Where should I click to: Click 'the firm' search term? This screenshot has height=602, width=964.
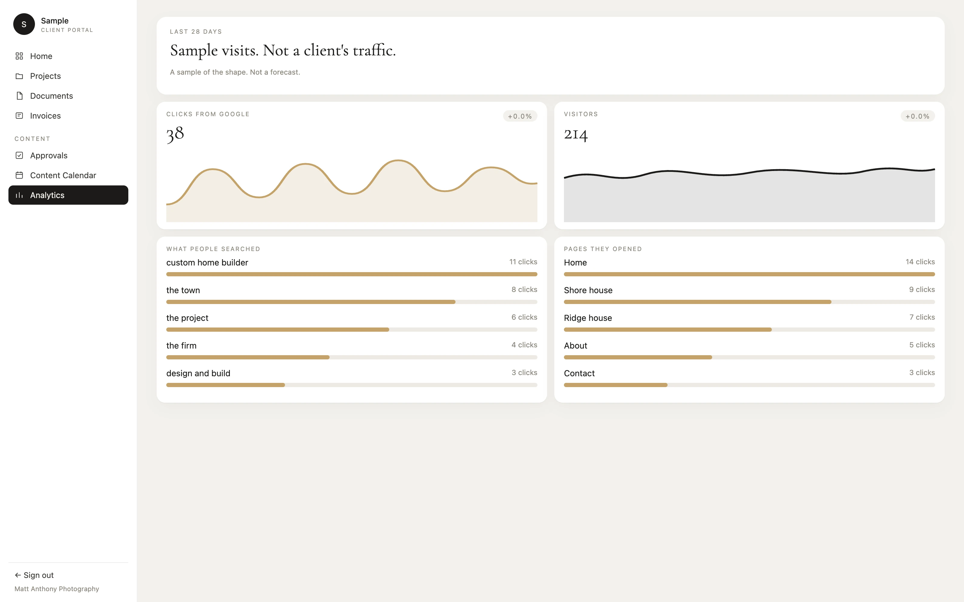181,346
